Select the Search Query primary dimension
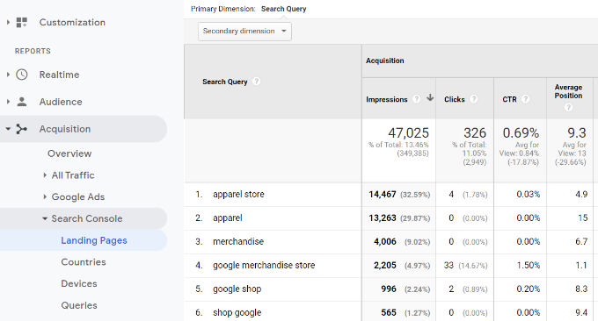 tap(283, 9)
